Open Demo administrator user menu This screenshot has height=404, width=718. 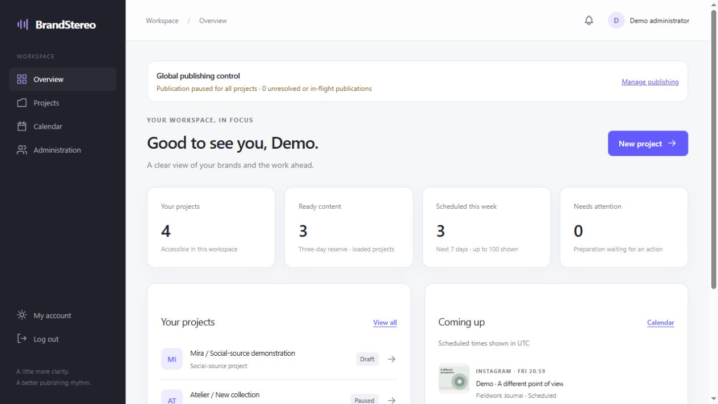649,20
